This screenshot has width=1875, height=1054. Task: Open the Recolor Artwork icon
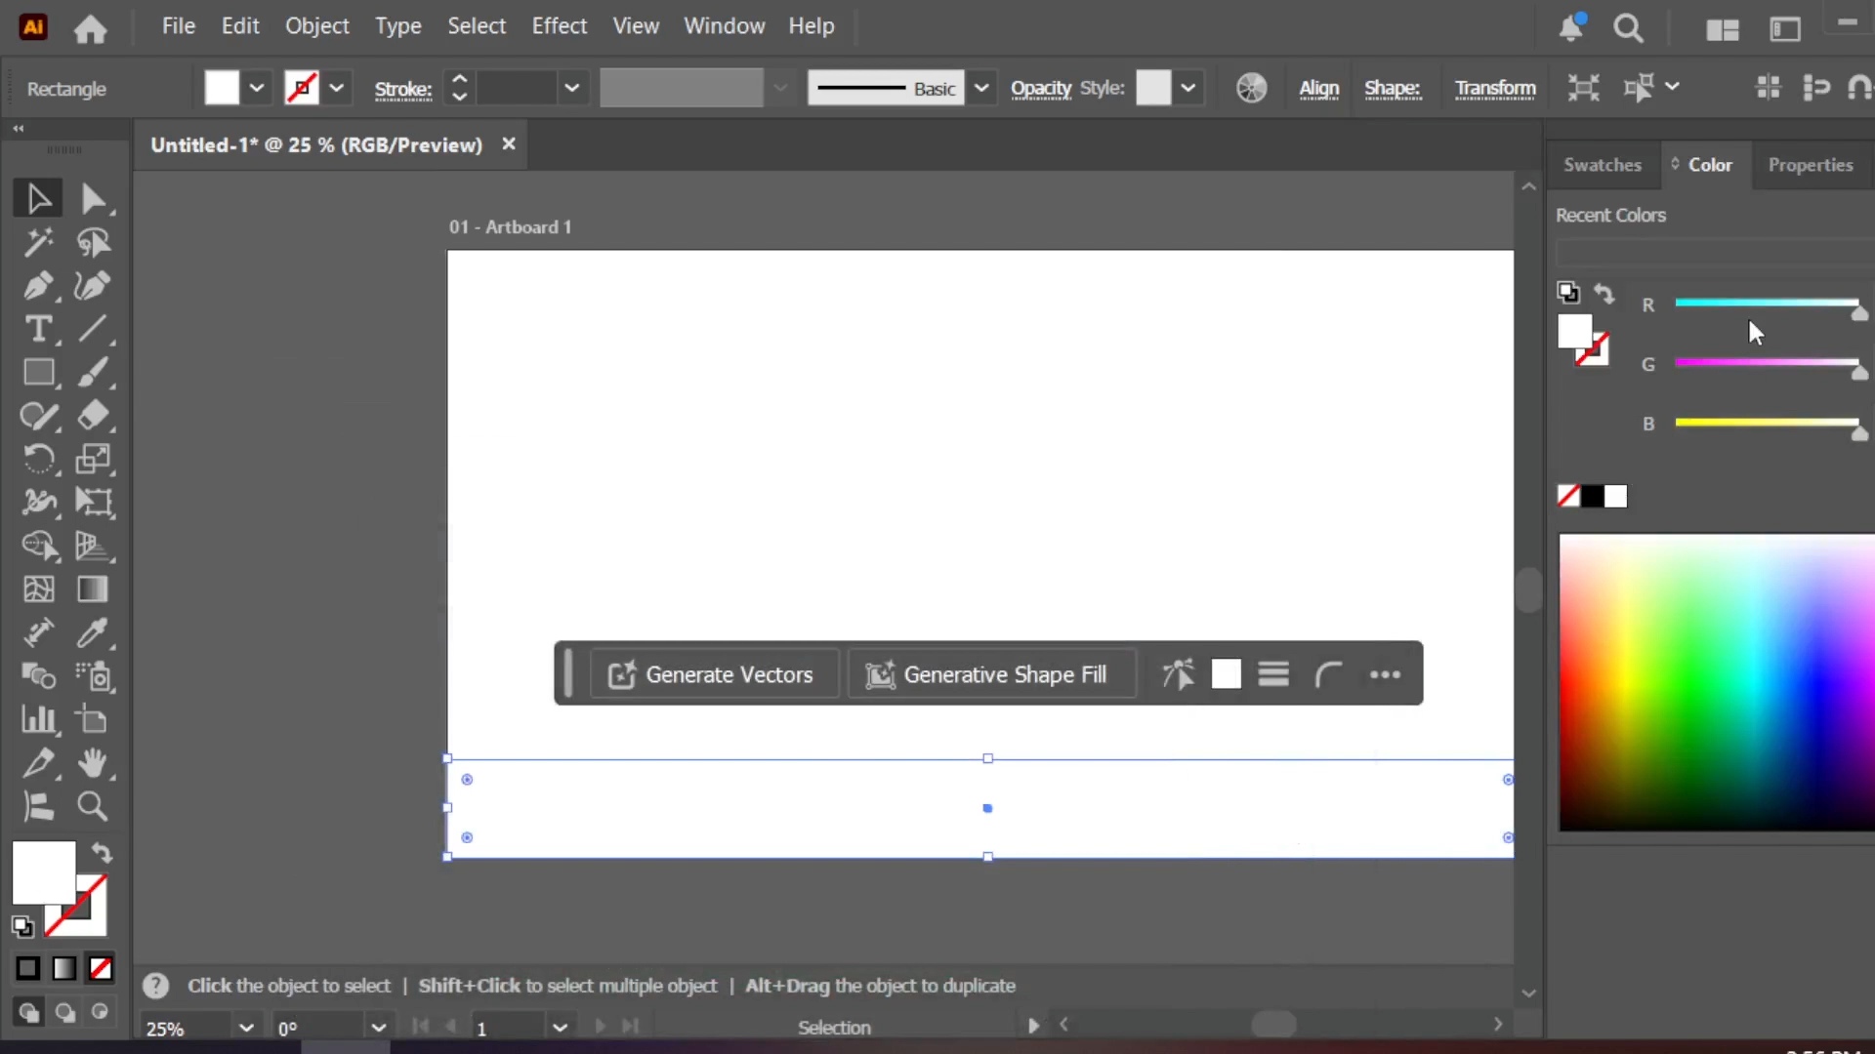click(1251, 88)
